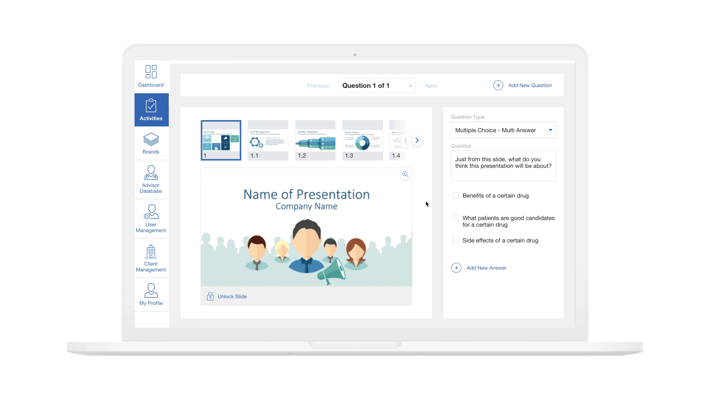Switch to the Activities tab

(x=151, y=110)
